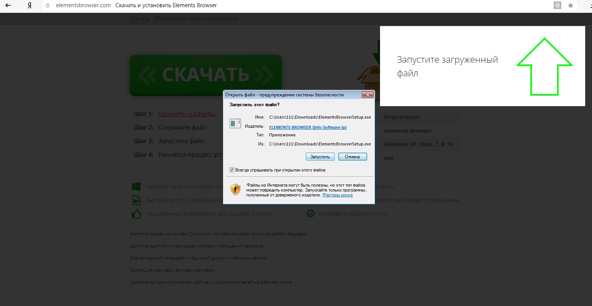Image resolution: width=592 pixels, height=306 pixels.
Task: Click the application file icon in the dialog
Action: click(235, 123)
